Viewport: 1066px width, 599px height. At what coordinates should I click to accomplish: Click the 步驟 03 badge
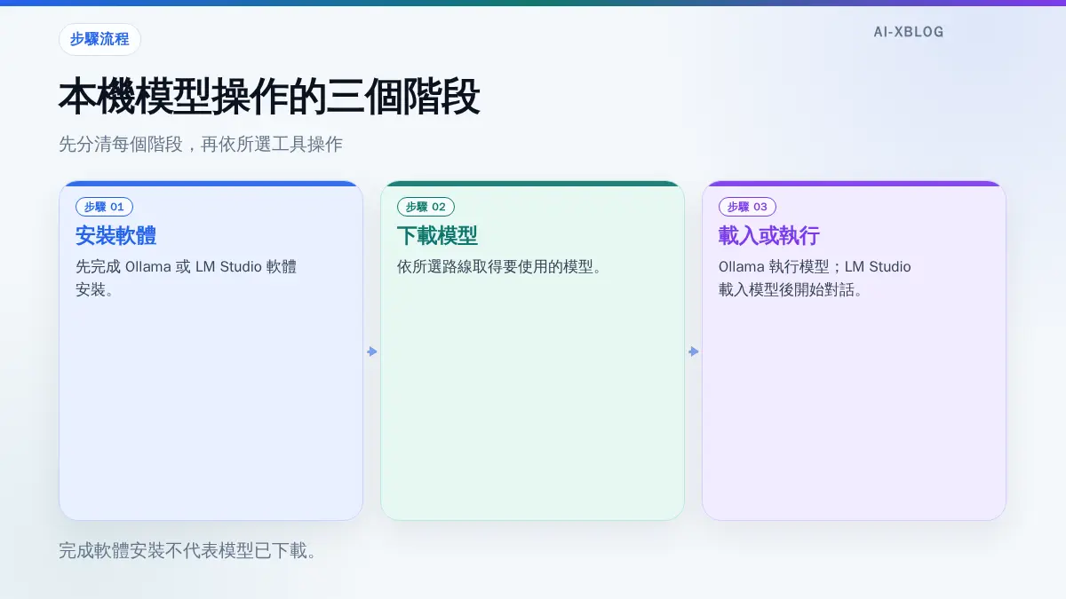coord(747,207)
